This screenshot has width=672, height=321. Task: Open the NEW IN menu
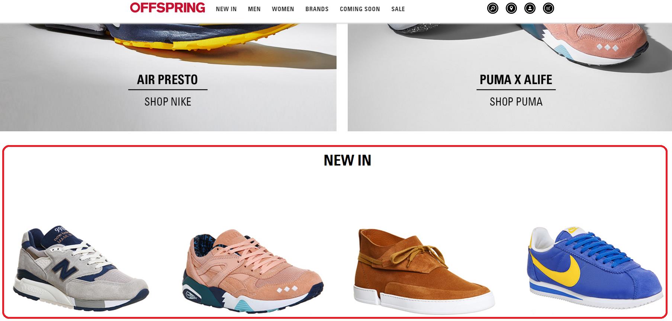pos(226,9)
